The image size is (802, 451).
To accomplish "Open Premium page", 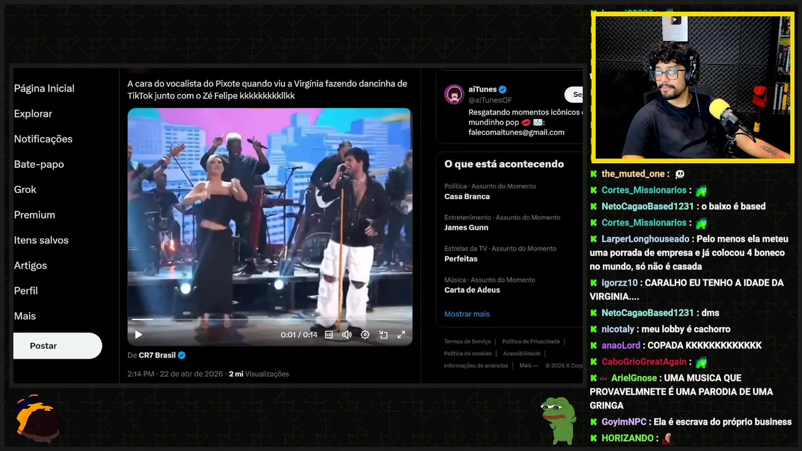I will coord(34,215).
